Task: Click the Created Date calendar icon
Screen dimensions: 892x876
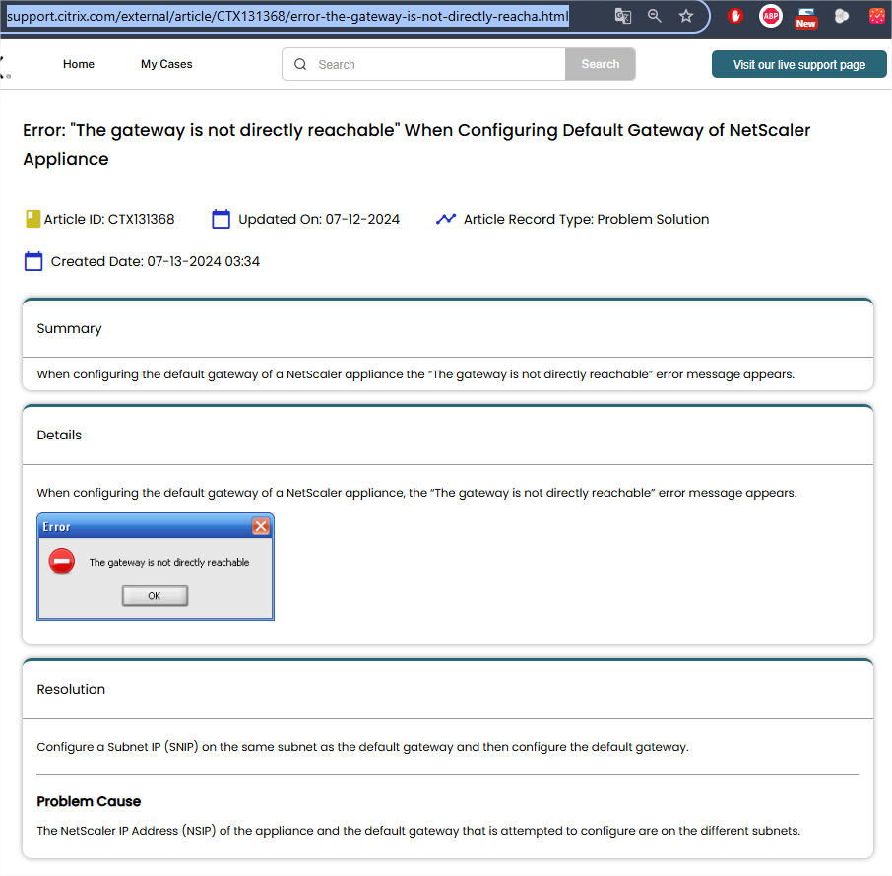Action: click(x=33, y=261)
